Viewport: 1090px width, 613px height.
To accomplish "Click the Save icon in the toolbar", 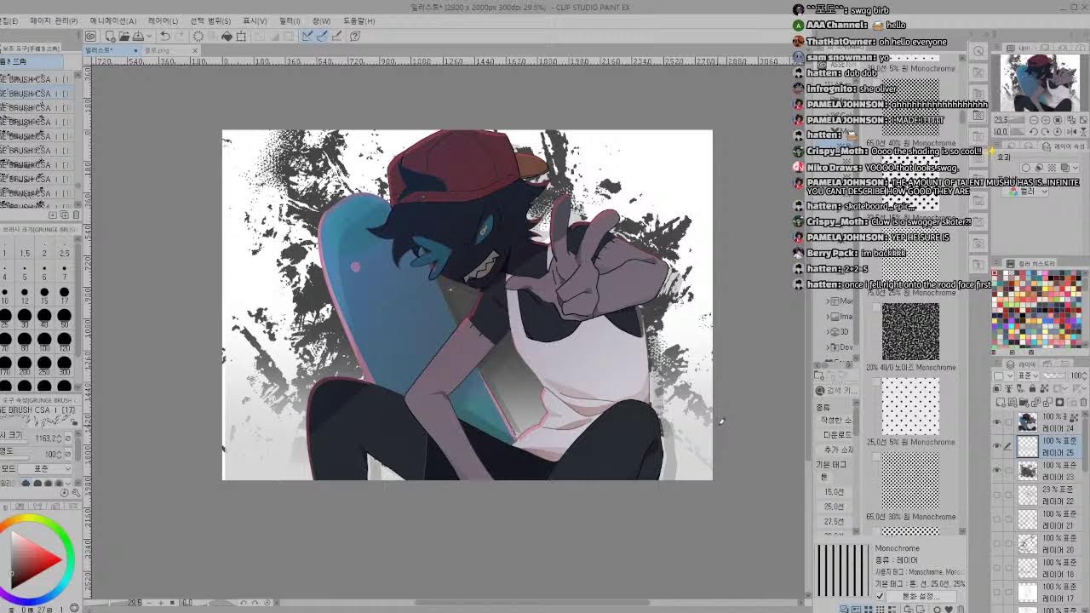I will (138, 37).
